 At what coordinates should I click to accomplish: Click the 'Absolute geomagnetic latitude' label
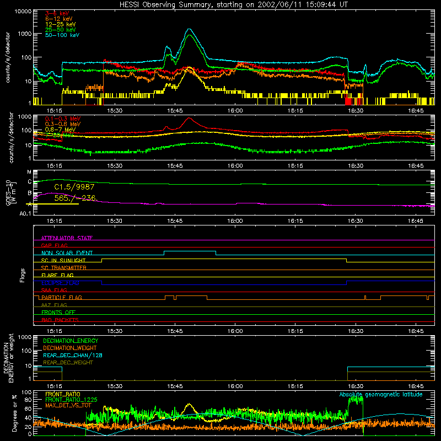tap(381, 394)
